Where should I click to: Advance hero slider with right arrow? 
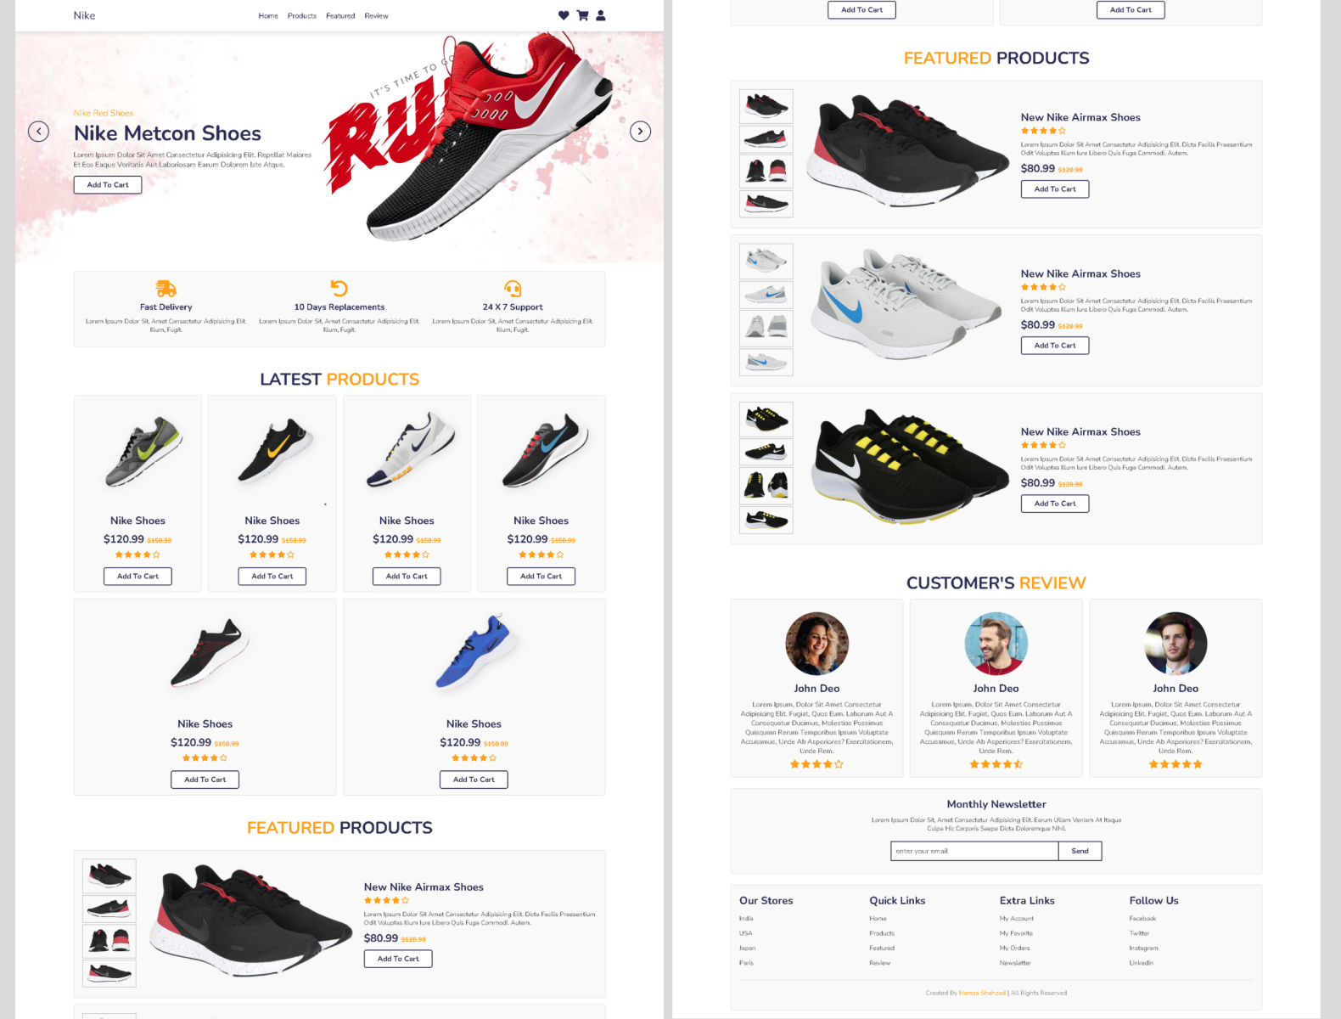coord(641,132)
